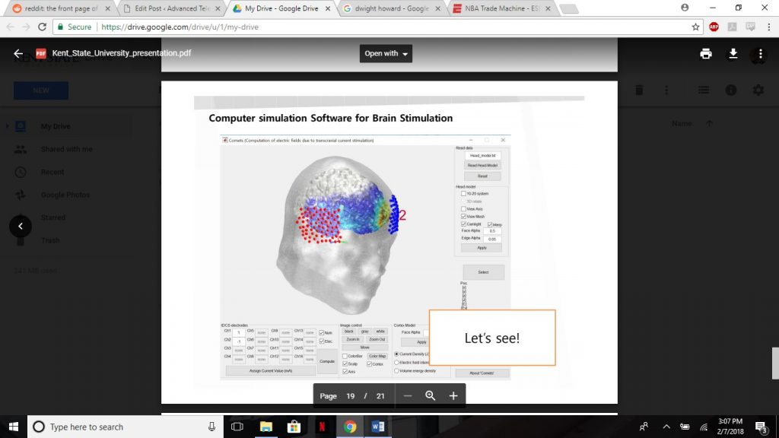The image size is (779, 438).
Task: Open Shared with me in sidebar
Action: click(67, 149)
